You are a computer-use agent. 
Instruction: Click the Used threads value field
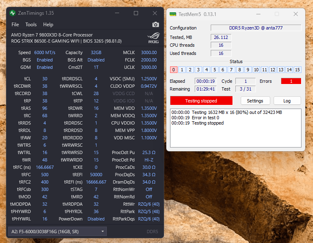(x=221, y=53)
